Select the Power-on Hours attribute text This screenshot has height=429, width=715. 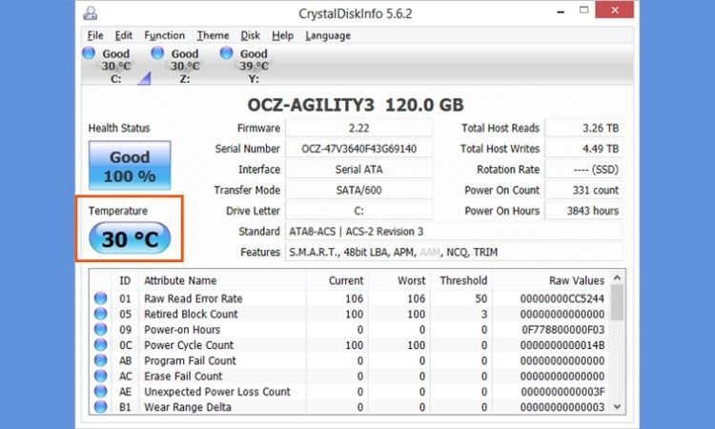pyautogui.click(x=182, y=330)
